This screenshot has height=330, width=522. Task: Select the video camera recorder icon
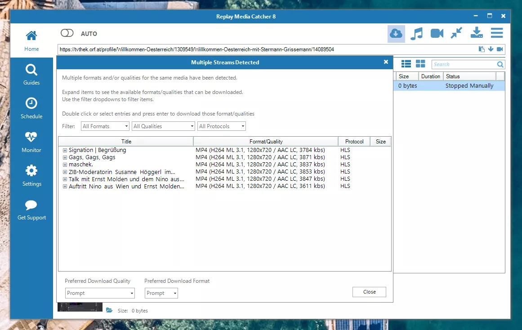pyautogui.click(x=437, y=34)
